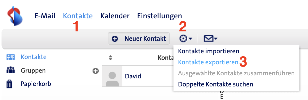Select the Kontakte address card sidebar icon

[11, 57]
